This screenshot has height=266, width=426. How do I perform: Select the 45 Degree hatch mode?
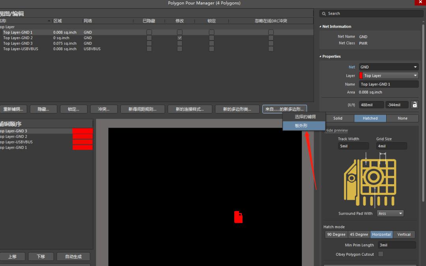pyautogui.click(x=359, y=234)
